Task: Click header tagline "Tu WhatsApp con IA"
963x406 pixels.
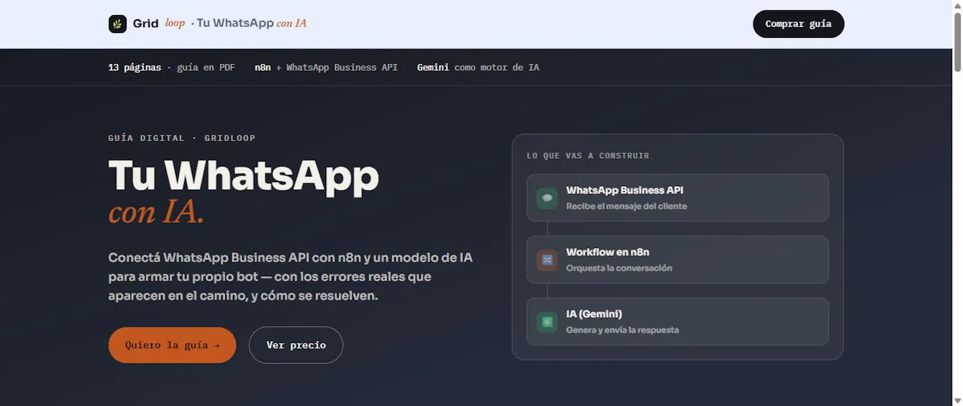Action: point(252,23)
